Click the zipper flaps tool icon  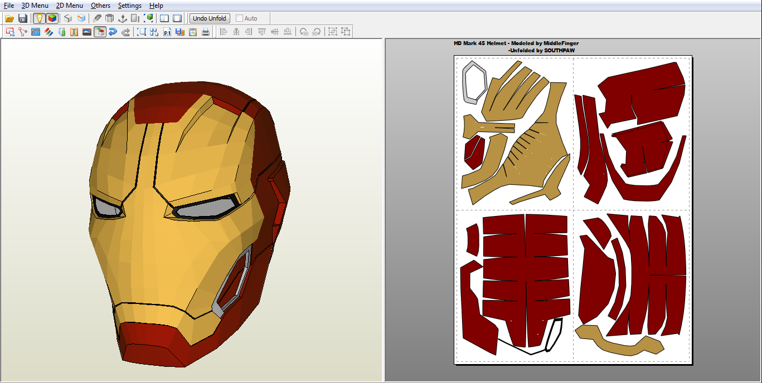coord(36,32)
